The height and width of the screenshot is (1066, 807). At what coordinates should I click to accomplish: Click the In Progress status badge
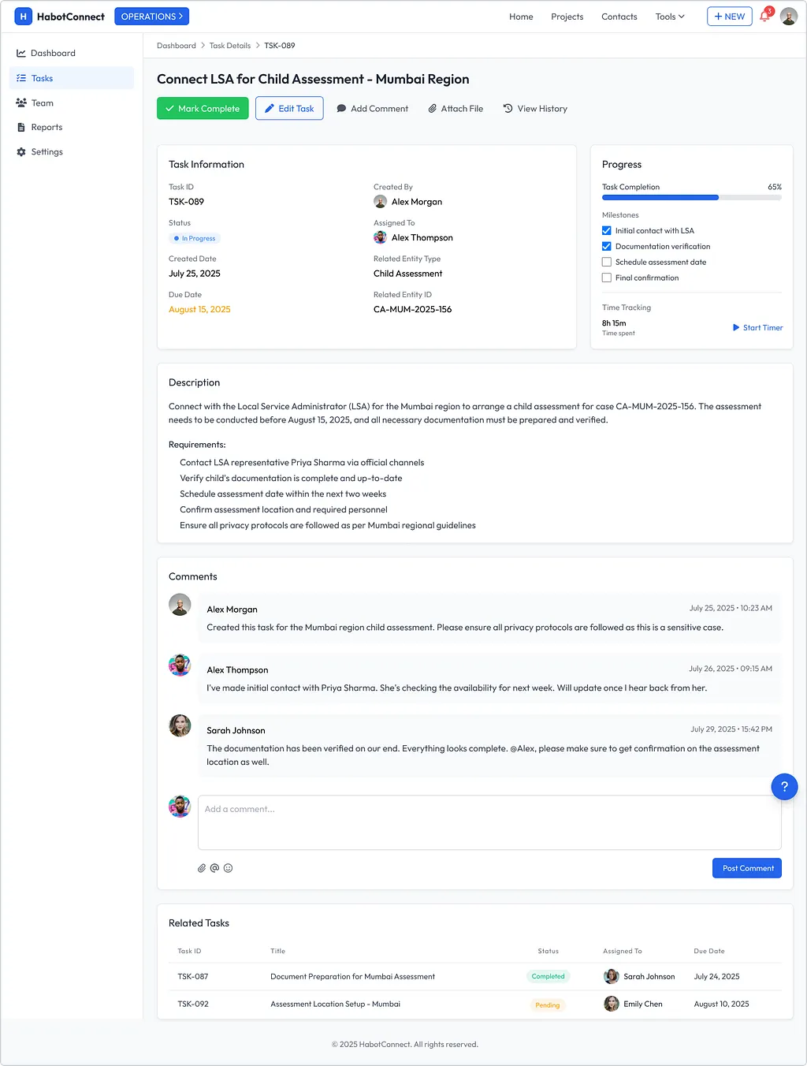(x=195, y=238)
